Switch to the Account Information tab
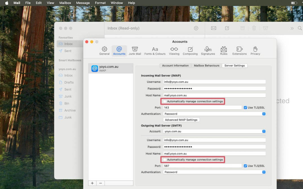Image resolution: width=303 pixels, height=189 pixels. [175, 66]
